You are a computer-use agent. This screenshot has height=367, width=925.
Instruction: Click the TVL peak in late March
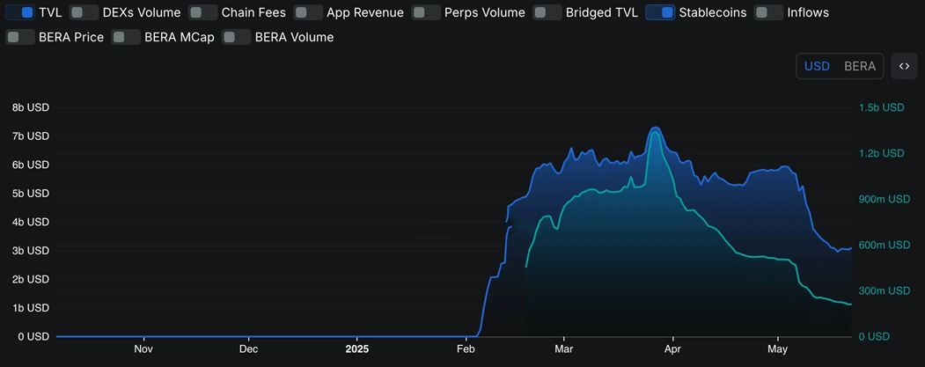pyautogui.click(x=654, y=128)
